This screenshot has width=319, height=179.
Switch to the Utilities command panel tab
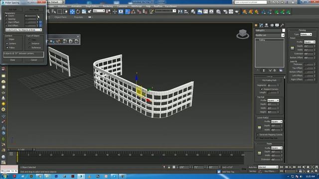tap(282, 25)
